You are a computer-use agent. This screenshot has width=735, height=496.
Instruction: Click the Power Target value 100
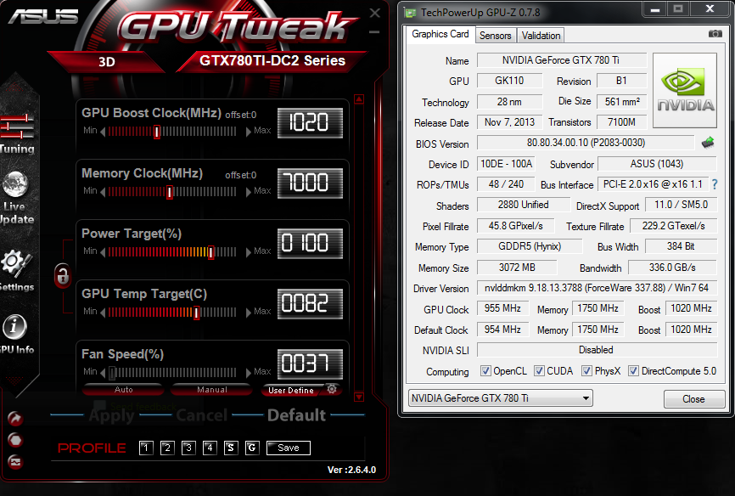[310, 244]
